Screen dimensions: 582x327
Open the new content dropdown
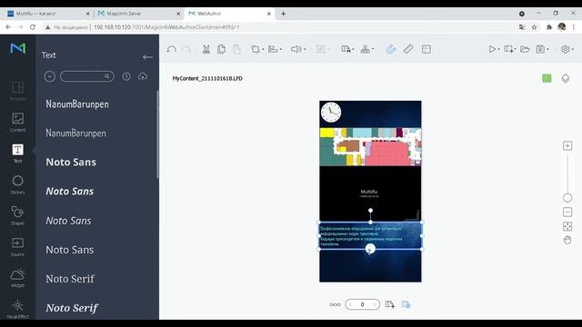510,49
